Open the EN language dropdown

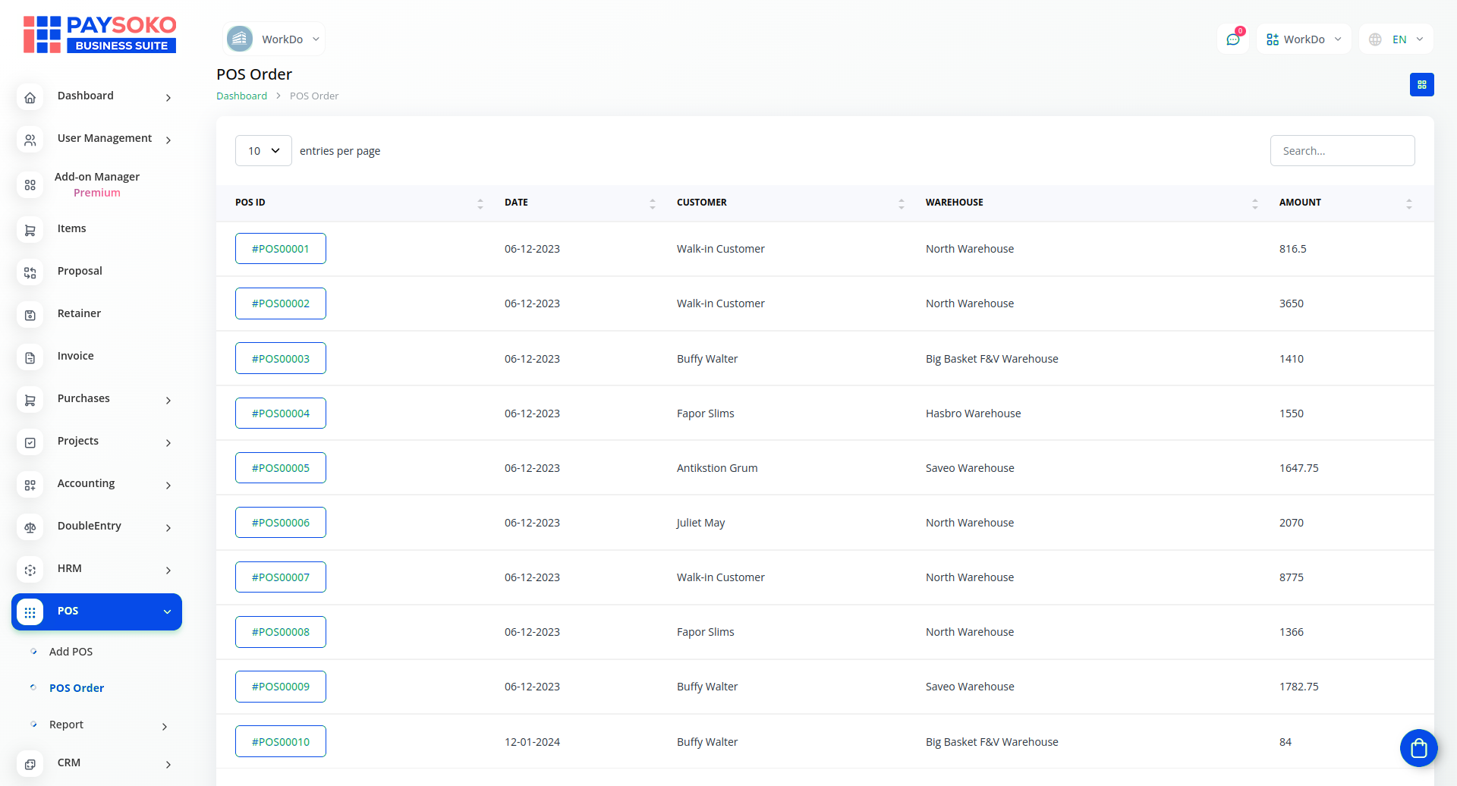pyautogui.click(x=1396, y=39)
